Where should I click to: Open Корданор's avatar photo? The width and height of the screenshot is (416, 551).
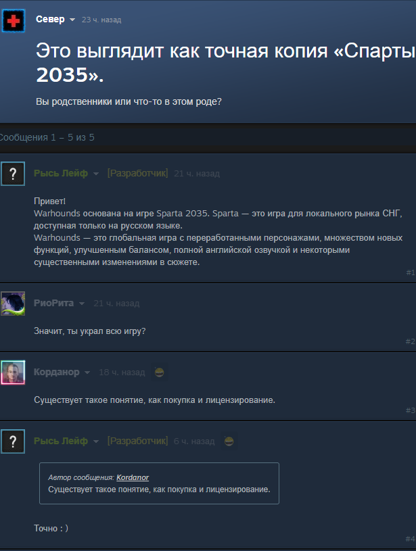[x=13, y=373]
